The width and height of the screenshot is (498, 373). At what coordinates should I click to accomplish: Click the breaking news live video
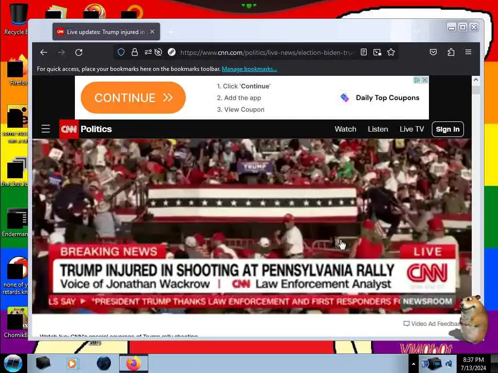tap(252, 226)
